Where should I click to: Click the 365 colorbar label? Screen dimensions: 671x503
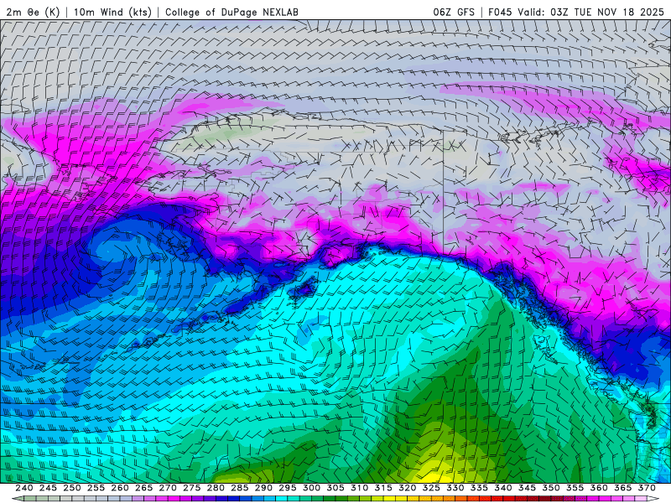(623, 488)
